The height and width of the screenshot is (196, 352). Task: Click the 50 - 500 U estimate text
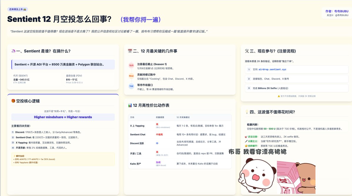pos(270,129)
